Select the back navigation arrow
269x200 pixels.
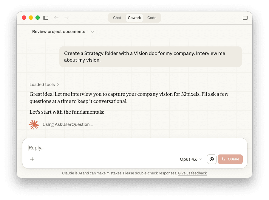(56, 18)
